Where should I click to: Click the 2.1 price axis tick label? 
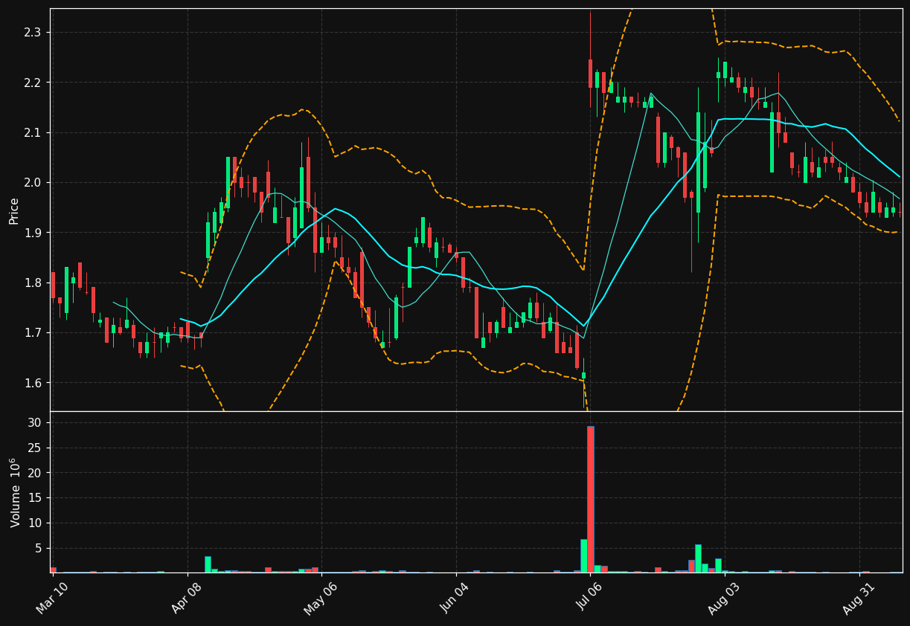point(33,132)
